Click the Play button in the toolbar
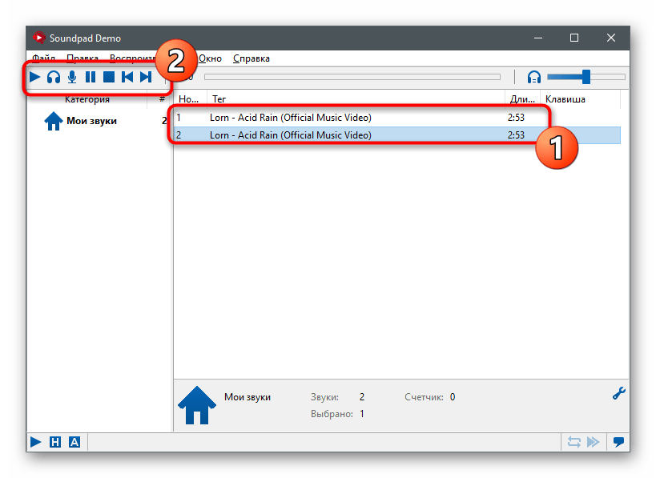The width and height of the screenshot is (656, 478). point(35,77)
